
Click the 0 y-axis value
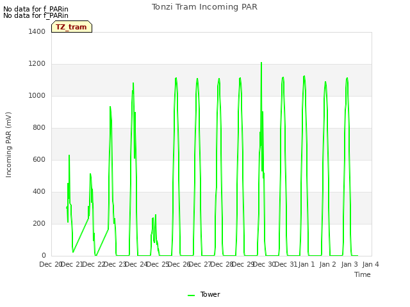(44, 256)
